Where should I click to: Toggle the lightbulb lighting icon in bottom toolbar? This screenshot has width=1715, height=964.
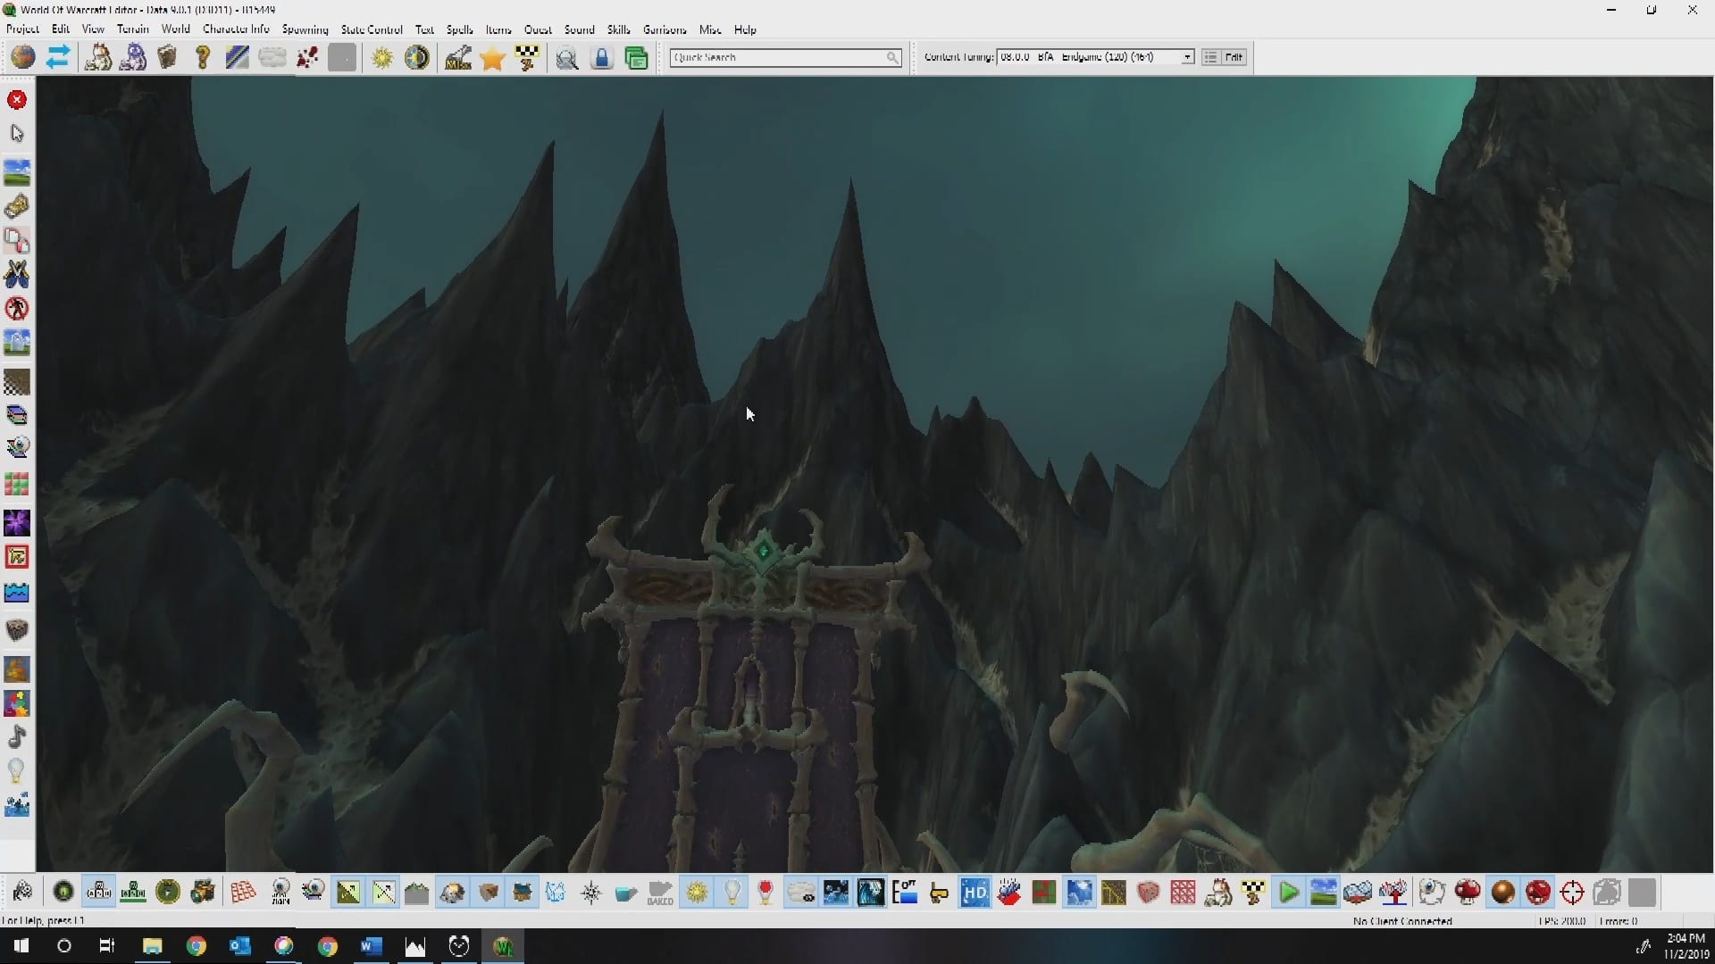click(732, 893)
